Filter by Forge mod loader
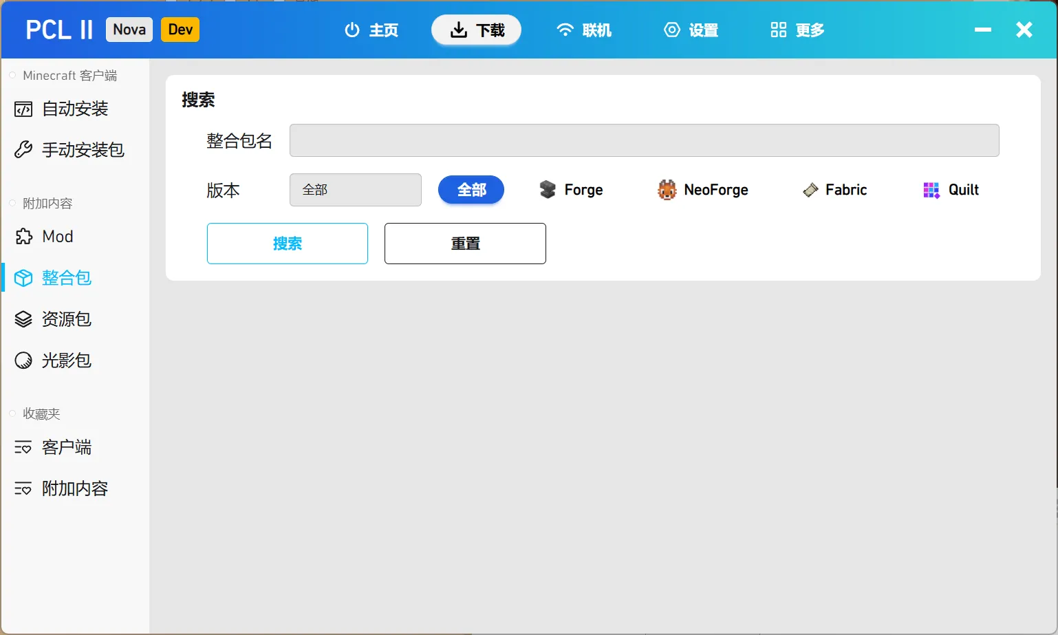This screenshot has width=1058, height=635. click(571, 190)
